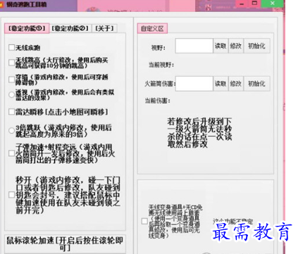Click the 鼠标滚轮加速 button

[65, 244]
